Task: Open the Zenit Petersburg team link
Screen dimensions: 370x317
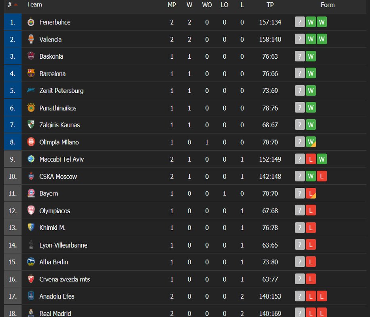Action: (61, 91)
